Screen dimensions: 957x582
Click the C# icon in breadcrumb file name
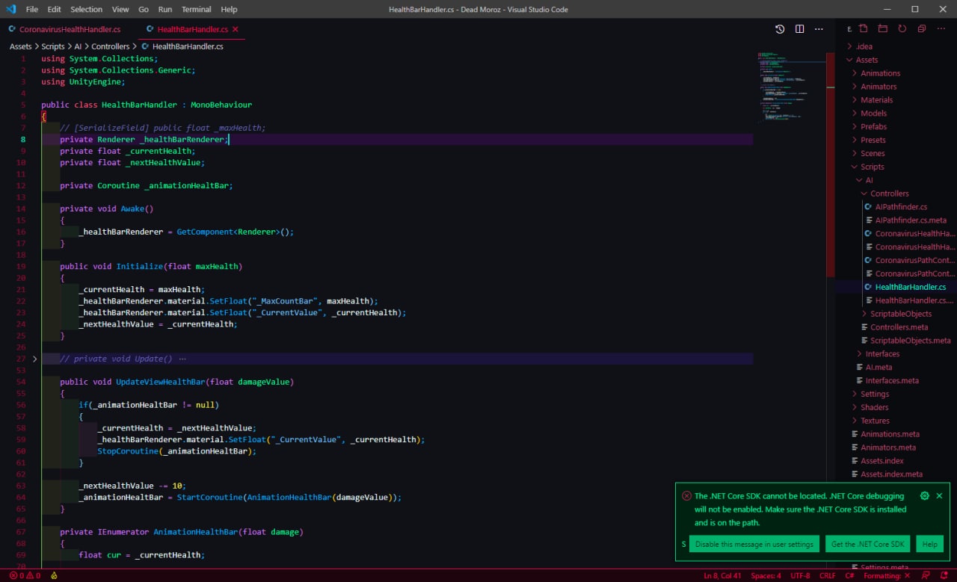point(145,46)
